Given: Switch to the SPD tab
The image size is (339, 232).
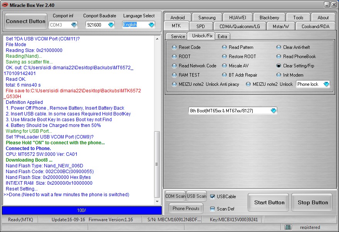Looking at the screenshot, I should [x=200, y=26].
